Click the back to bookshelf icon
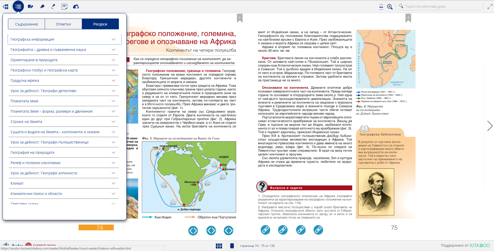The width and height of the screenshot is (494, 251). pyautogui.click(x=5, y=7)
